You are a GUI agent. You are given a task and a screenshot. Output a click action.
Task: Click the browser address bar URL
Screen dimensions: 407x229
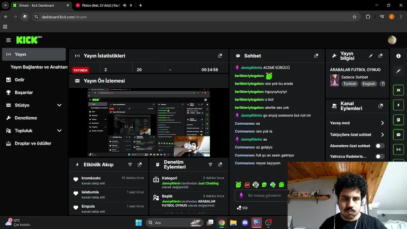64,17
